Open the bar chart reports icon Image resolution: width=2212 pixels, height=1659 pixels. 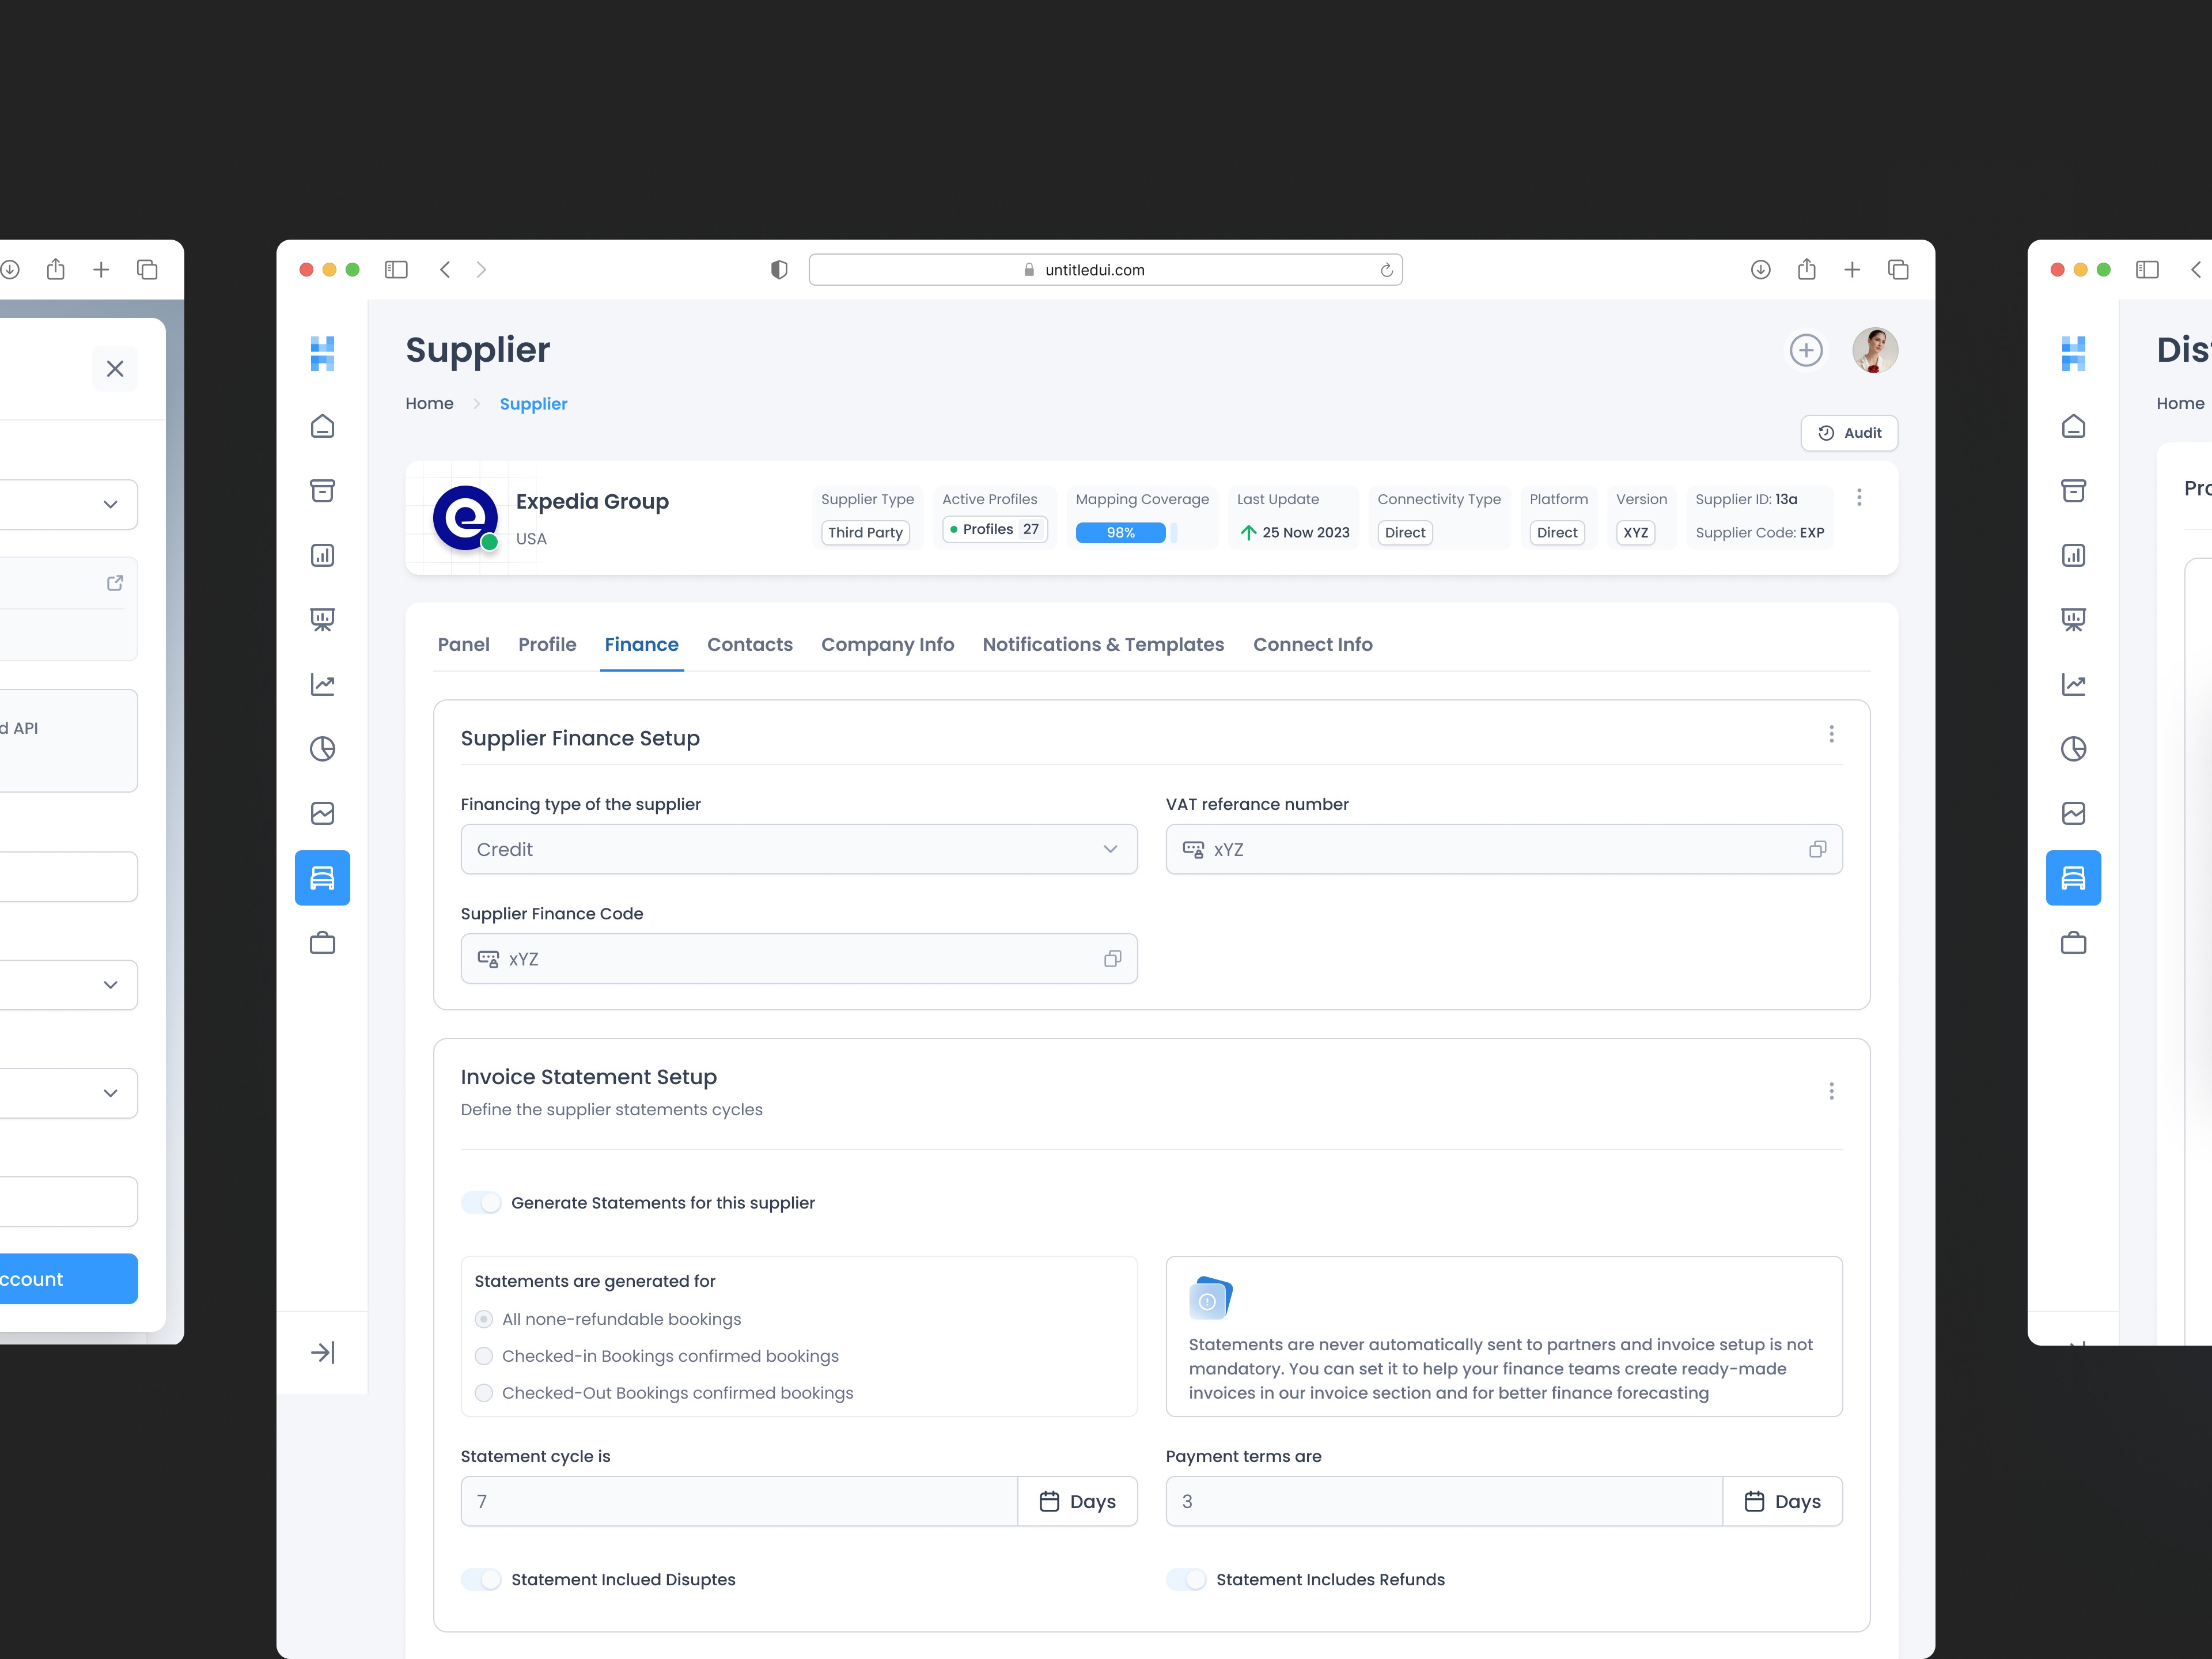[x=322, y=555]
